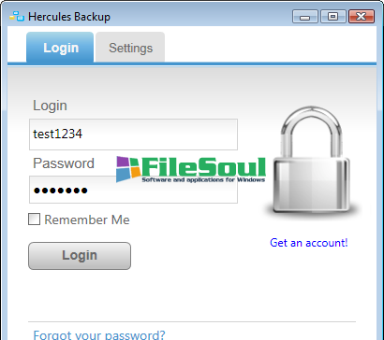Close the Hercules Backup window
Image resolution: width=384 pixels, height=340 pixels.
click(362, 17)
